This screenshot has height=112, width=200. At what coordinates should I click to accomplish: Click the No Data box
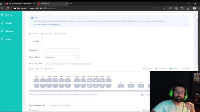click(36, 41)
